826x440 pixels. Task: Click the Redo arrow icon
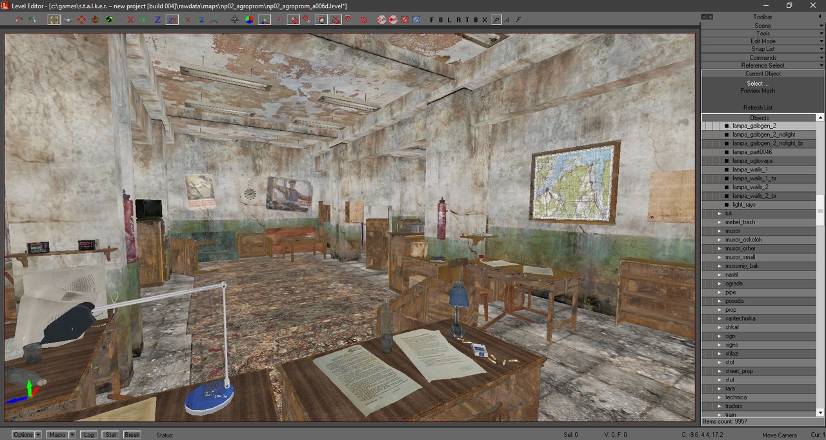(32, 20)
